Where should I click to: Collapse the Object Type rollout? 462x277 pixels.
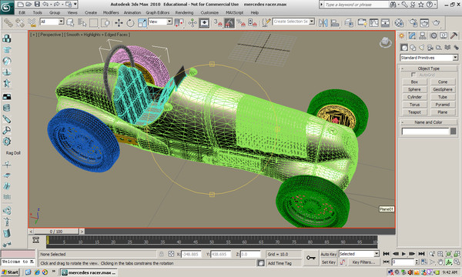point(429,68)
